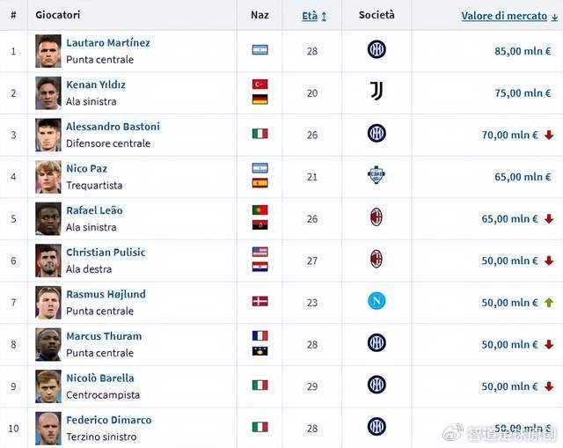This screenshot has height=448, width=563.
Task: Open Kenan Yıldız player profile link
Action: (96, 84)
